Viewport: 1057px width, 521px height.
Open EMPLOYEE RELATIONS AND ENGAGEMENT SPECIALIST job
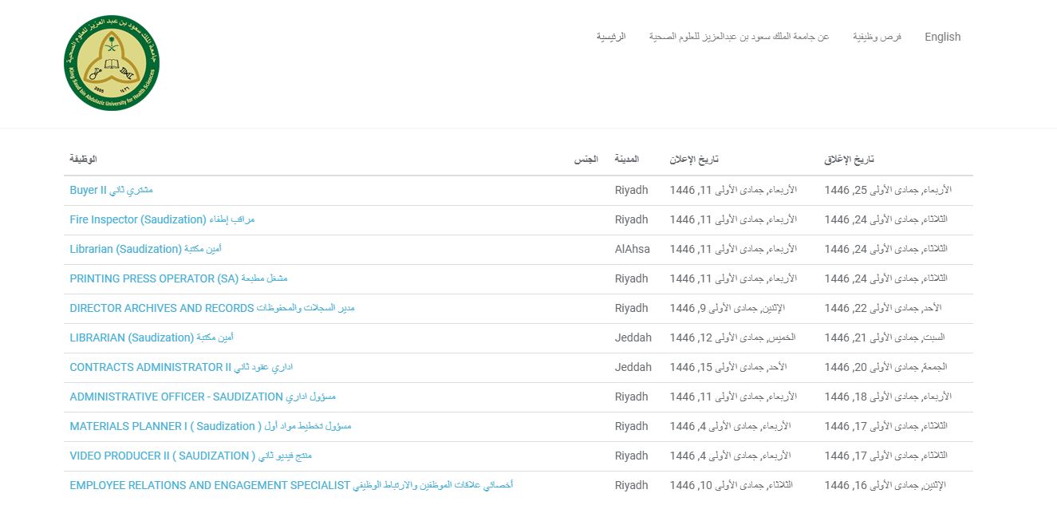coord(290,485)
